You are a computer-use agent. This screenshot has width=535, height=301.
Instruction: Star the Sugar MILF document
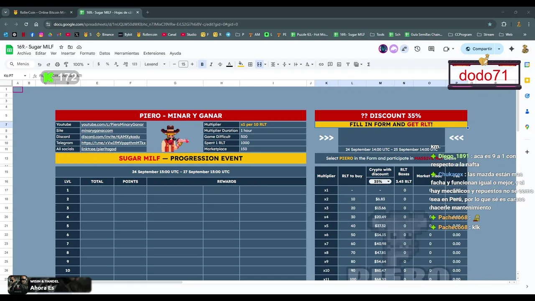pyautogui.click(x=61, y=47)
